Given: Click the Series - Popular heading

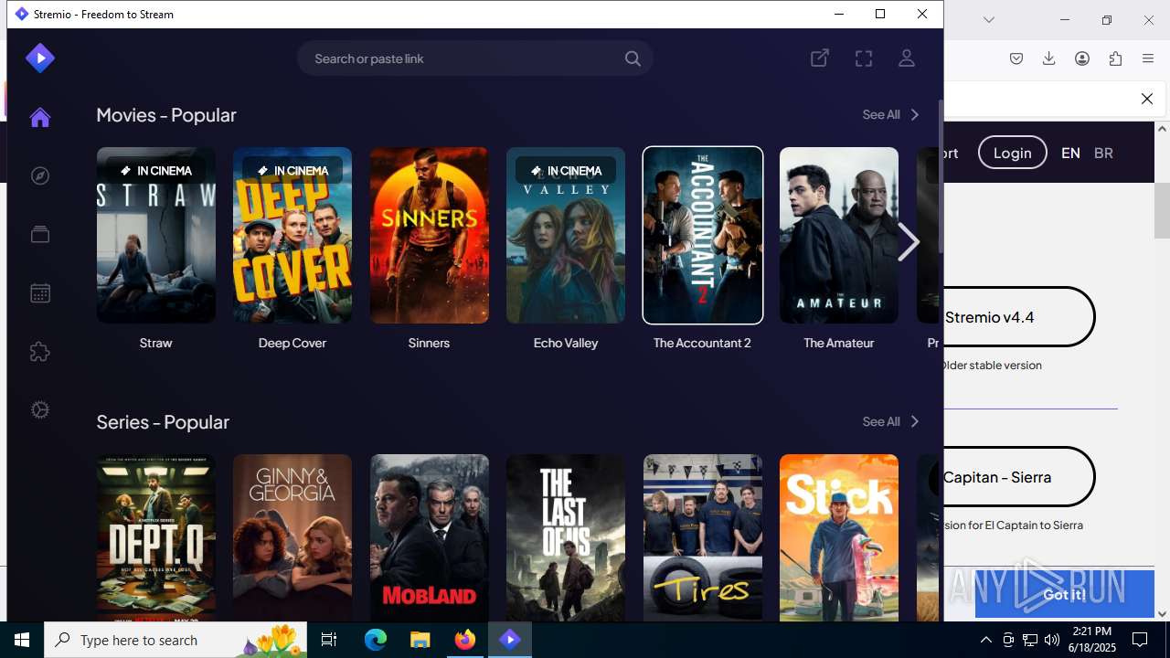Looking at the screenshot, I should [163, 421].
